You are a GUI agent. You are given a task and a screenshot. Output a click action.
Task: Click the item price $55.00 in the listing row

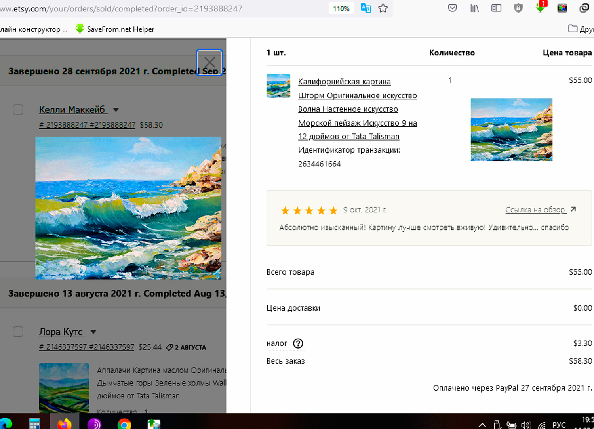click(580, 80)
